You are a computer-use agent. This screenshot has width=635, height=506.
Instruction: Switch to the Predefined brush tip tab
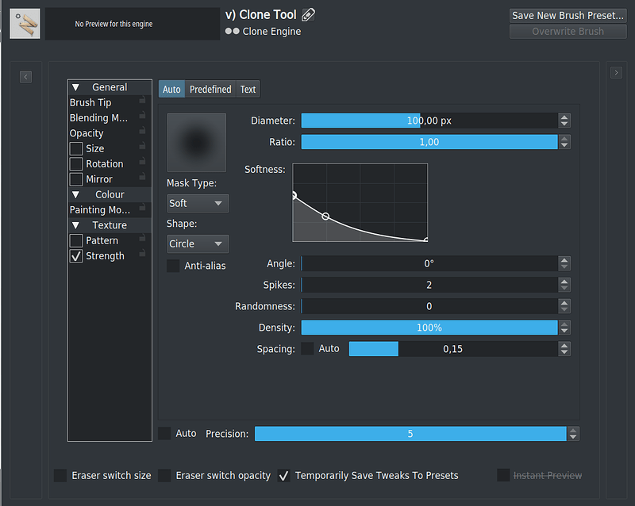(210, 89)
